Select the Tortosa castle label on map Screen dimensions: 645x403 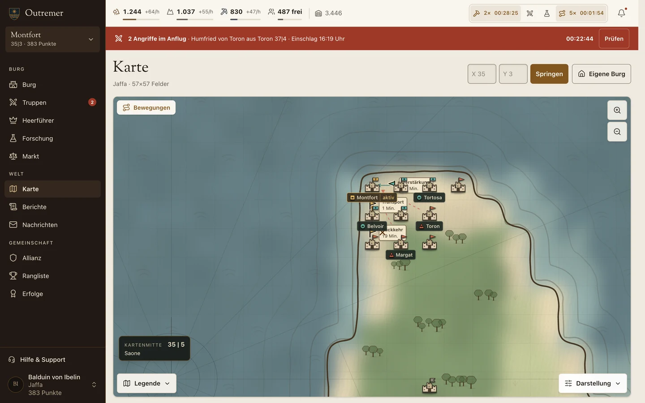tap(429, 197)
